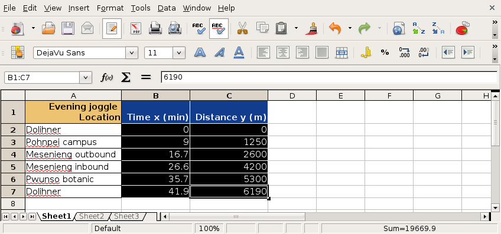Open the Data menu
501x234 pixels.
[x=167, y=8]
